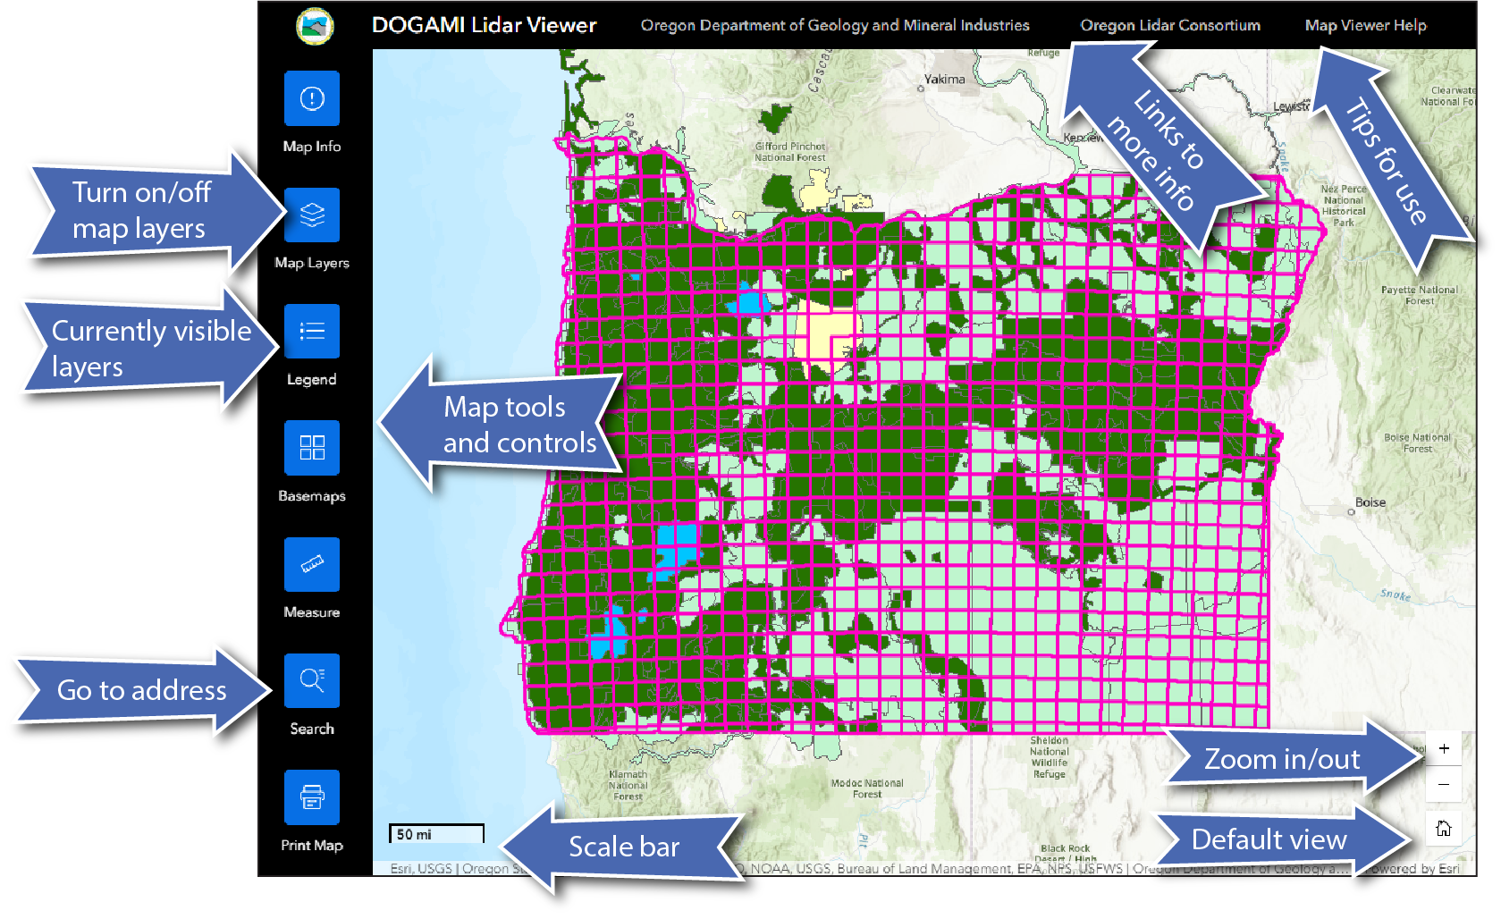Click the Gifford Pinchot National Forest label
Viewport: 1501px width, 919px height.
tap(790, 152)
